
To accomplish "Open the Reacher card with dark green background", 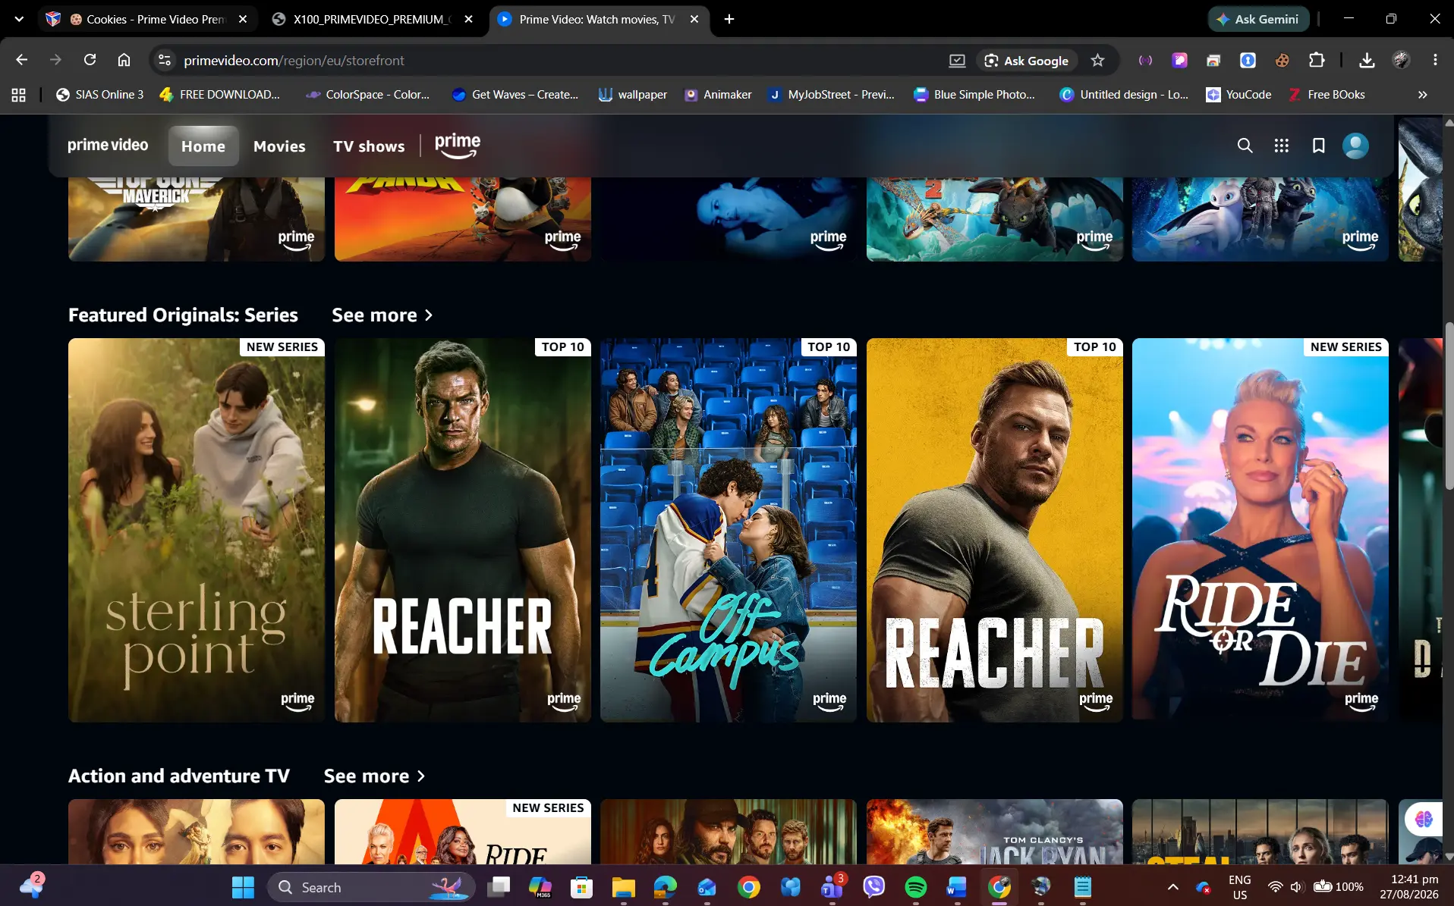I will click(x=463, y=530).
